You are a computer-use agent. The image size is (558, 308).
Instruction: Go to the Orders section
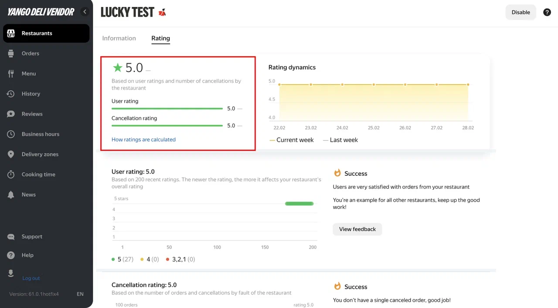coord(31,53)
